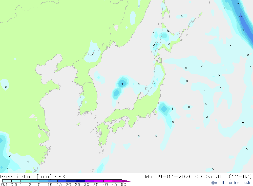Select the 5–10 mm legend color swatch
Image resolution: width=253 pixels, height=186 pixels.
(x=44, y=181)
